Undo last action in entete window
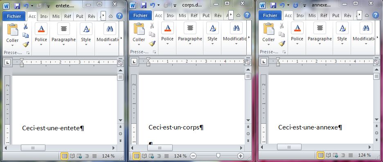 pyautogui.click(x=26, y=6)
